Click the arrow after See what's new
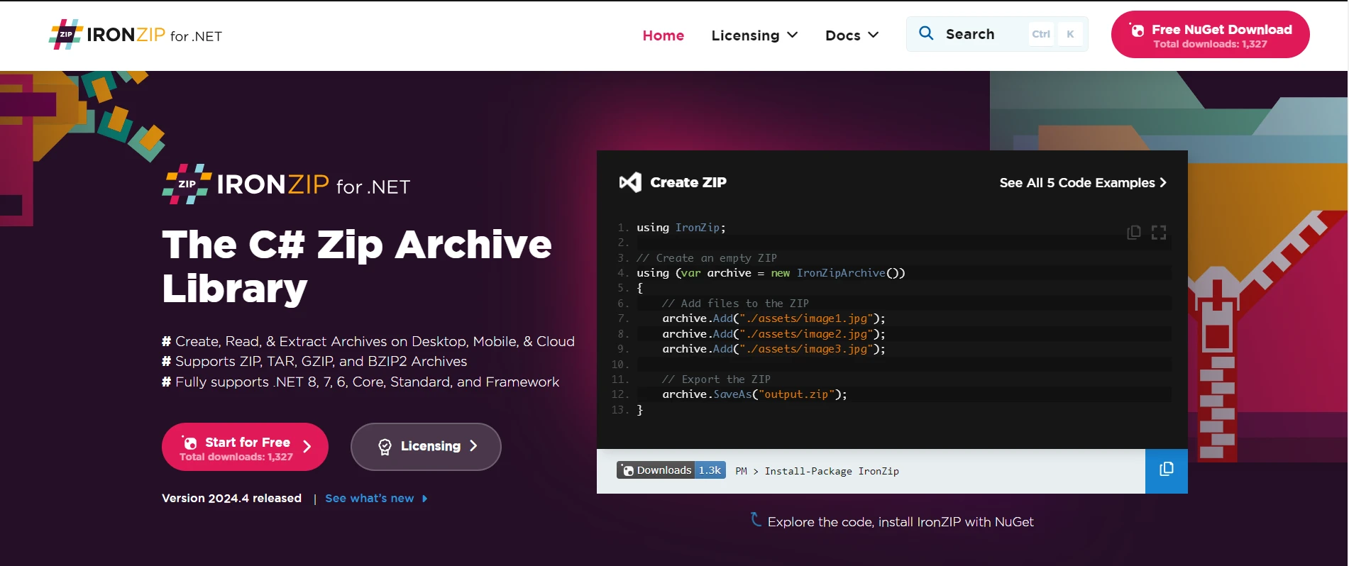The height and width of the screenshot is (566, 1349). 424,499
